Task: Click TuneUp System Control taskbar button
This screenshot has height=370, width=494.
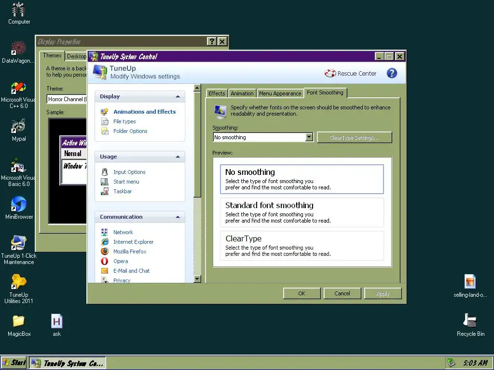Action: [68, 363]
